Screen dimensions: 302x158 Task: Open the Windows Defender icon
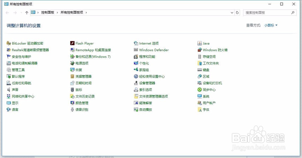(x=136, y=50)
